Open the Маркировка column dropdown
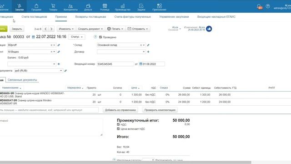291x164 pixels. [75, 88]
